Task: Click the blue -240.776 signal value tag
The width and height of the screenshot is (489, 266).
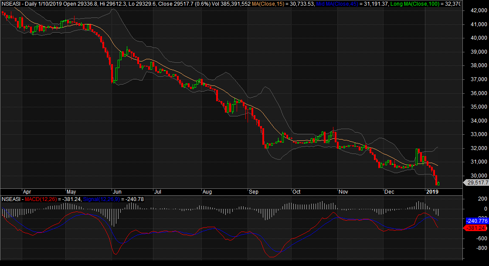Action: pyautogui.click(x=477, y=221)
